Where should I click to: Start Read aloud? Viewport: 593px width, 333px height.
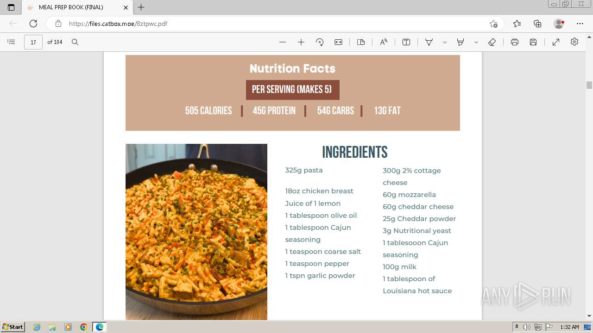[384, 42]
